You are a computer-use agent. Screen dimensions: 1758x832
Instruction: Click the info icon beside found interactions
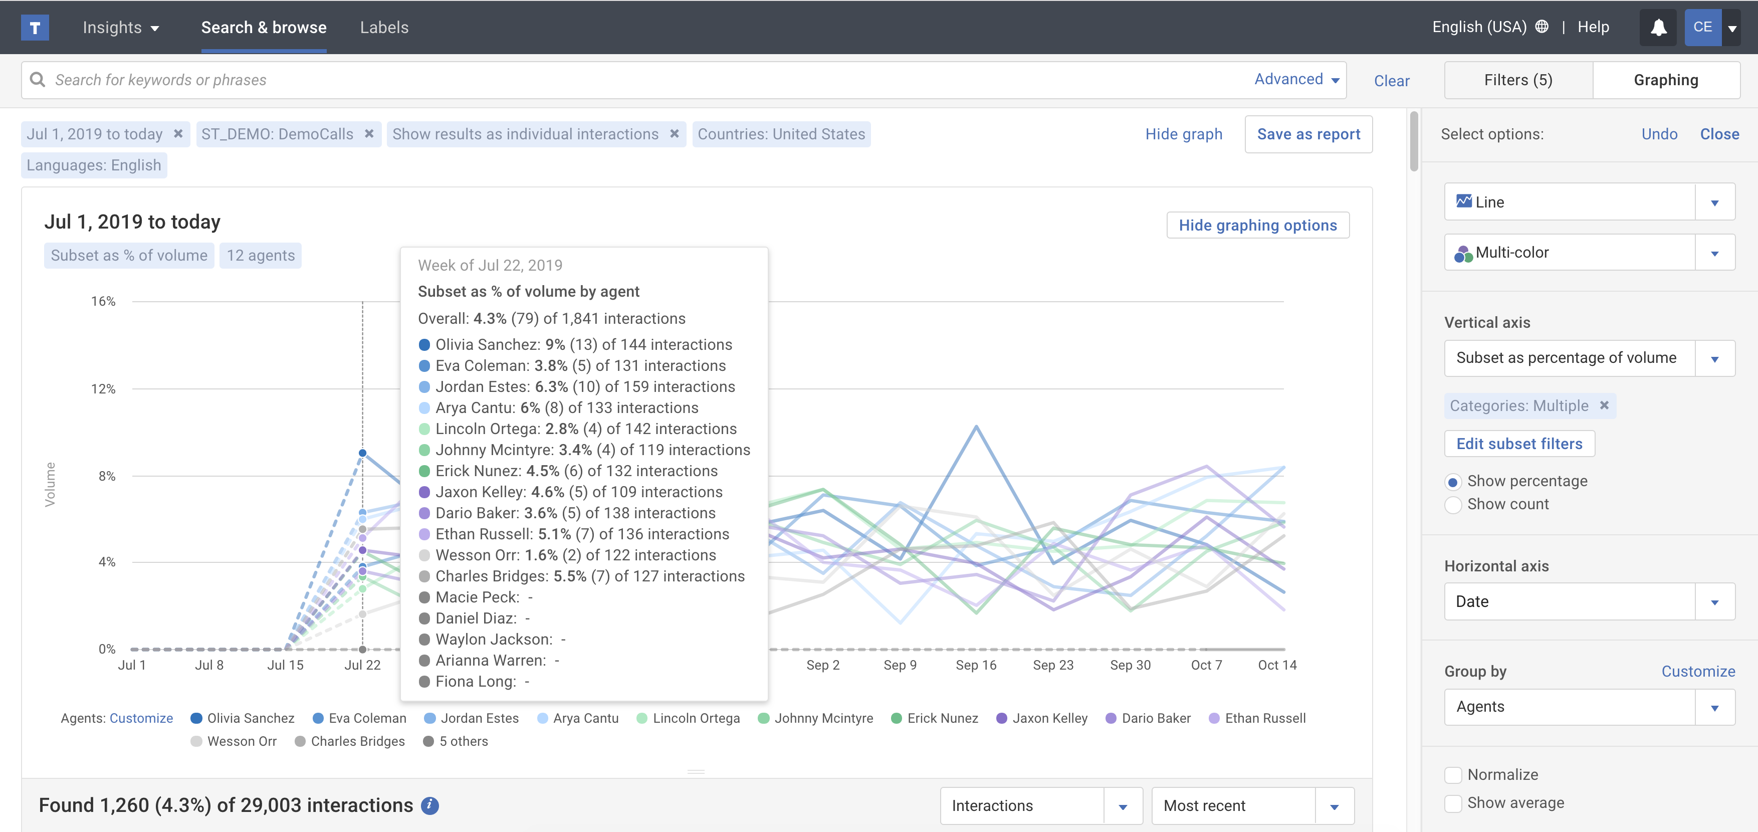(429, 805)
